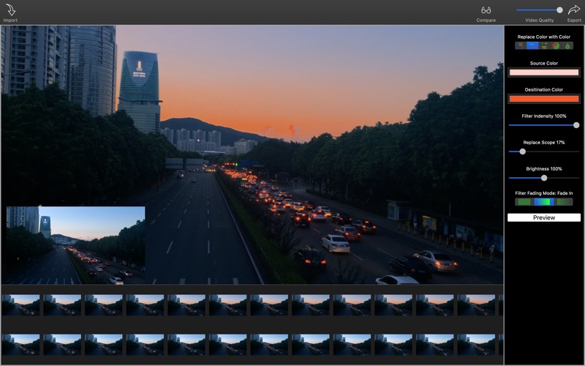Click the Preview button
This screenshot has width=585, height=366.
coord(544,217)
